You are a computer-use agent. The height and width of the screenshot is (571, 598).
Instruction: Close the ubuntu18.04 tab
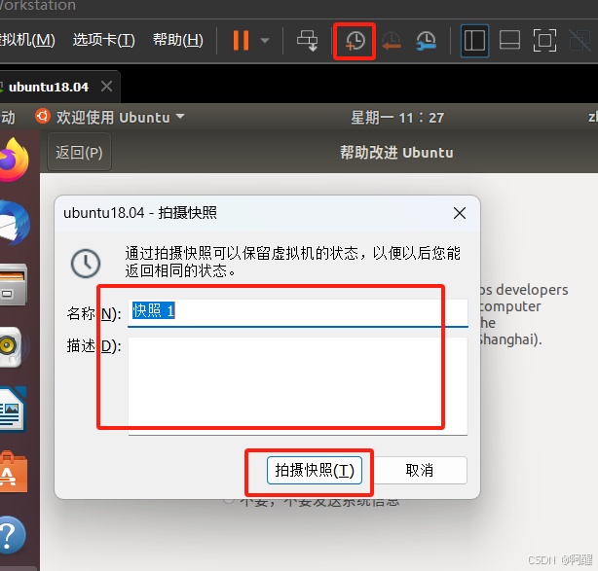click(107, 87)
